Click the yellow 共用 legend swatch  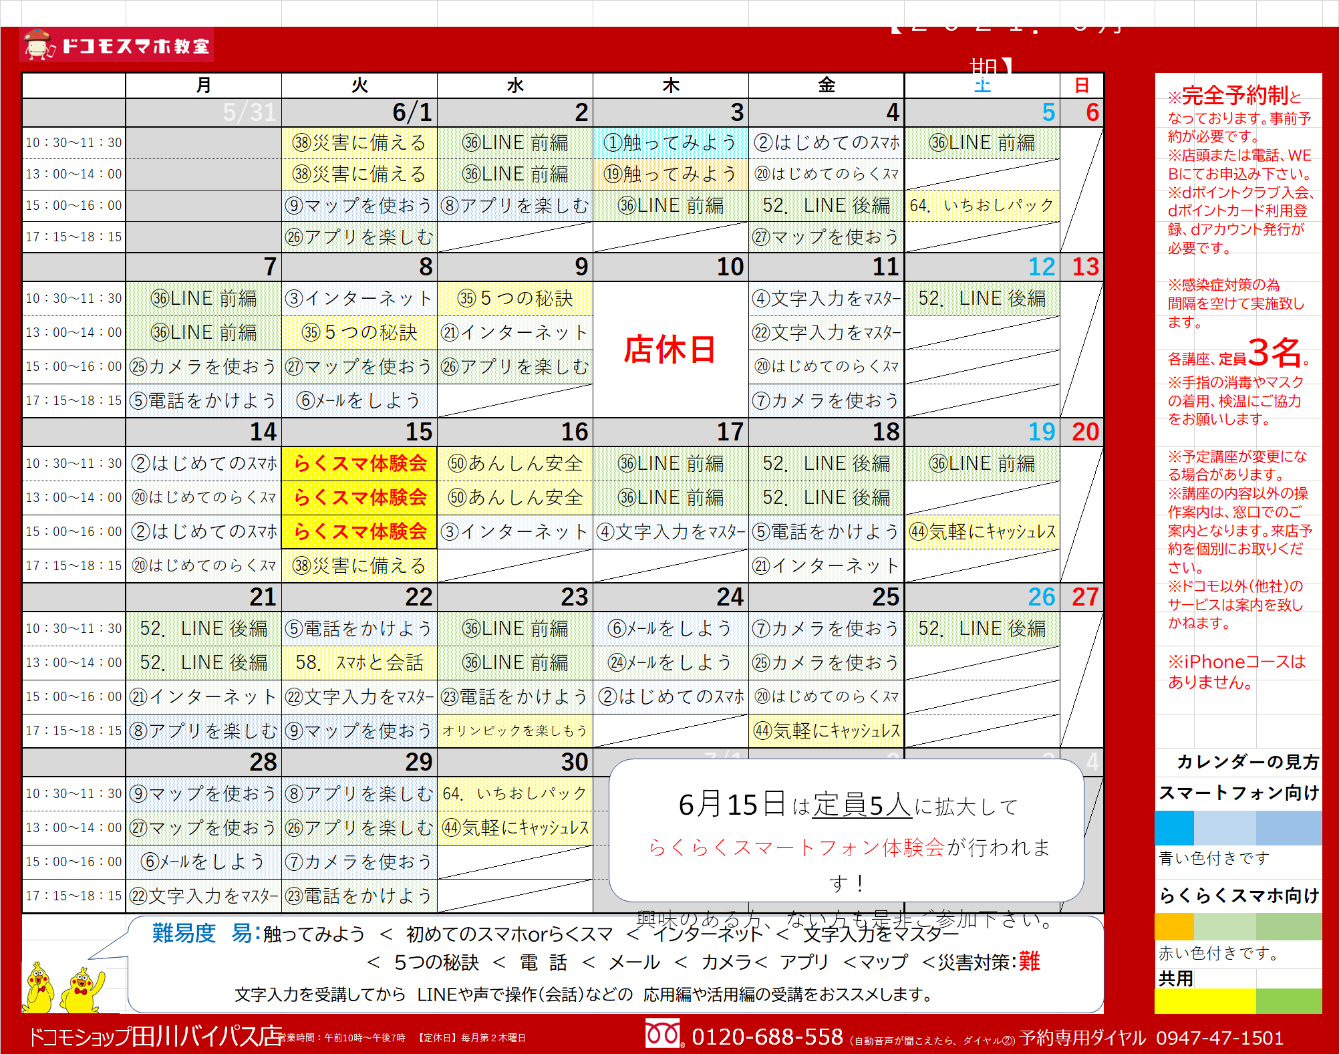pyautogui.click(x=1204, y=1001)
